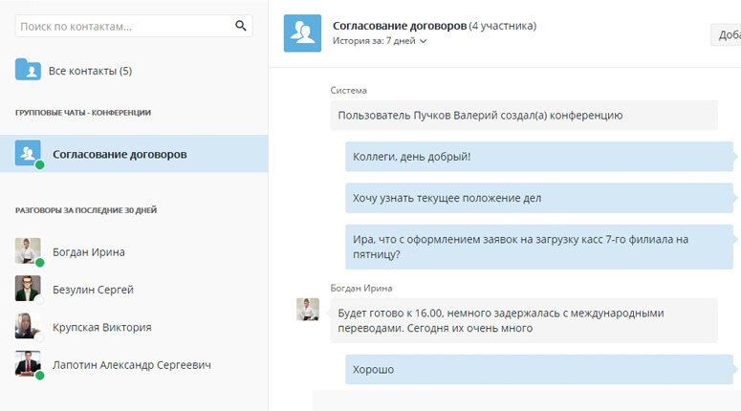Click the chevron next to 7 дней
Image resolution: width=741 pixels, height=411 pixels.
(423, 41)
